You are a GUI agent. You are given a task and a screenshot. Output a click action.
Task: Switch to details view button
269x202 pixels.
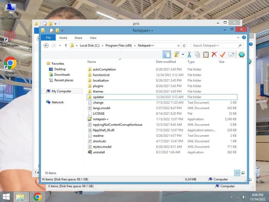(237, 173)
